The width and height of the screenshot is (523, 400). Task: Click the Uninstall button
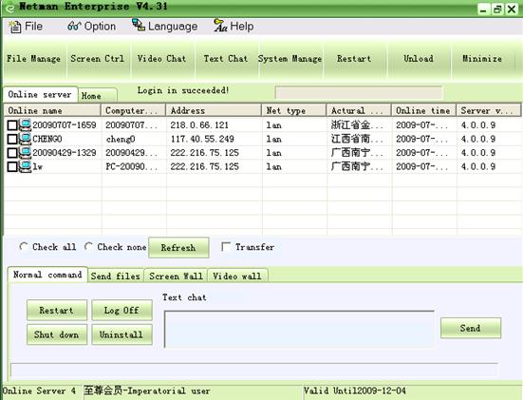(x=121, y=334)
